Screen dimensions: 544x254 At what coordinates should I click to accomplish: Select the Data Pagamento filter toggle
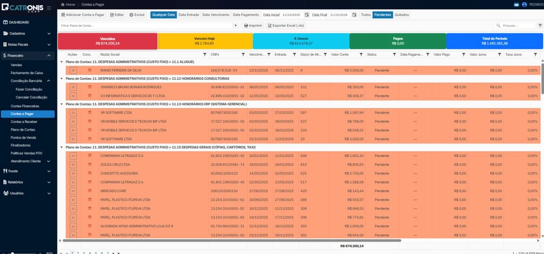246,15
